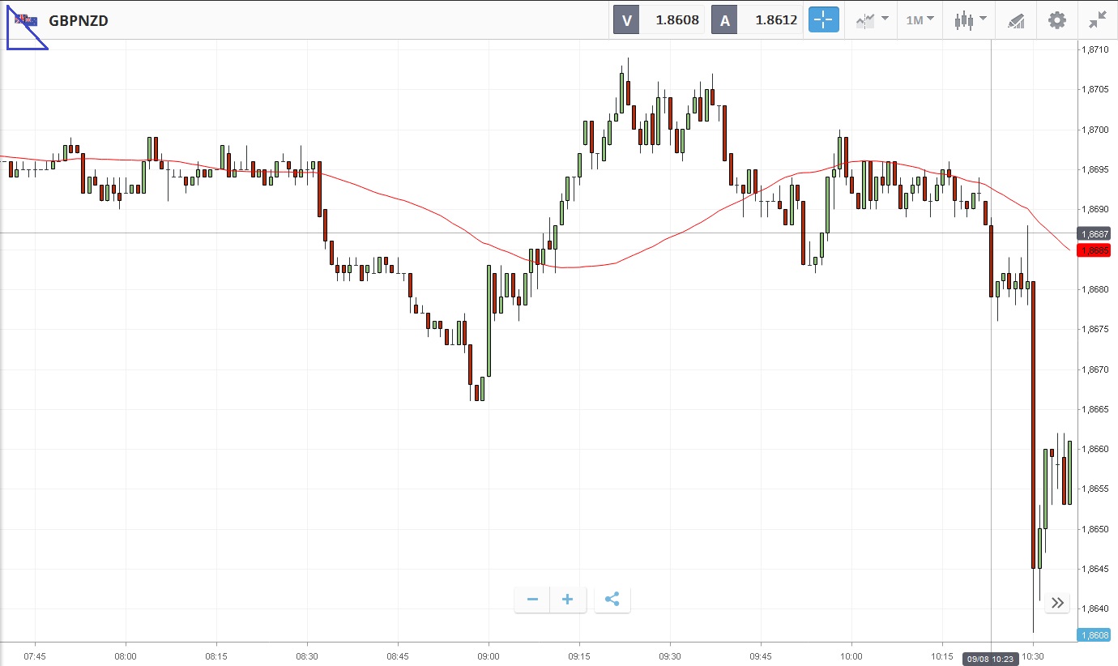Click the GBPNZD instrument name
This screenshot has width=1118, height=666.
coord(79,21)
